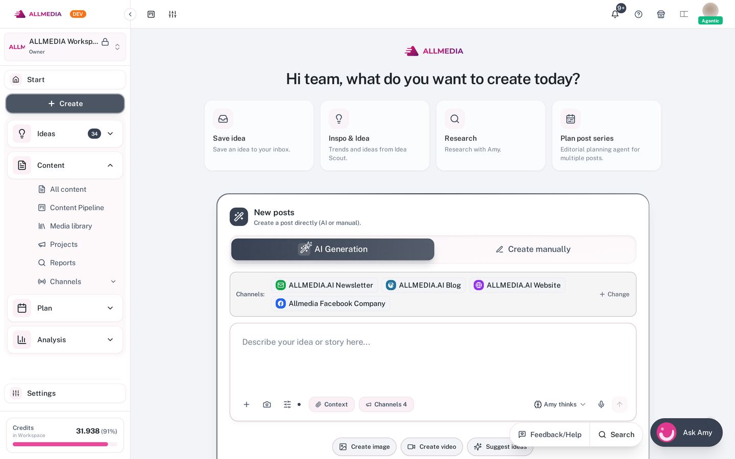This screenshot has width=735, height=459.
Task: Open the sliders settings icon in top bar
Action: click(173, 14)
